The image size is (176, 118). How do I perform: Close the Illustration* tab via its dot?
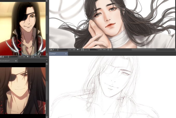[x=16, y=61]
